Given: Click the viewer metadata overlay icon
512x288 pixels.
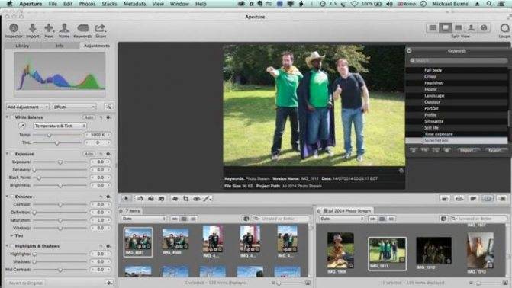Looking at the screenshot, I should [401, 171].
